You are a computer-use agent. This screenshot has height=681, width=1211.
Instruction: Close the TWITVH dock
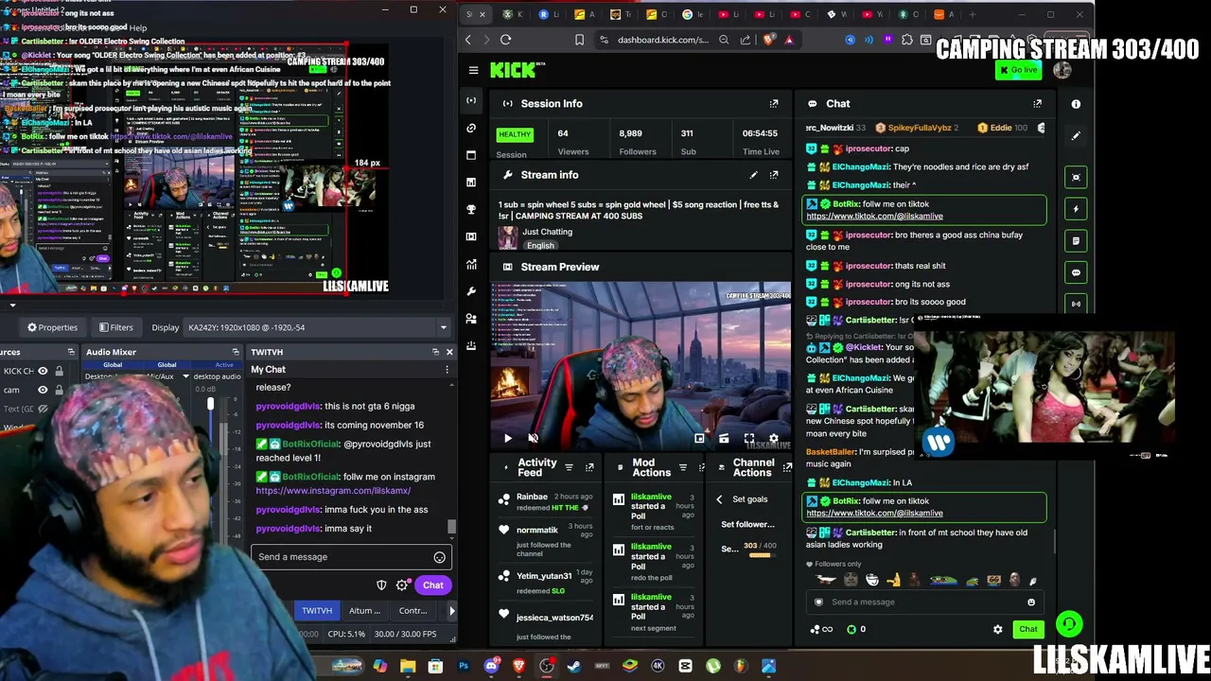click(449, 352)
